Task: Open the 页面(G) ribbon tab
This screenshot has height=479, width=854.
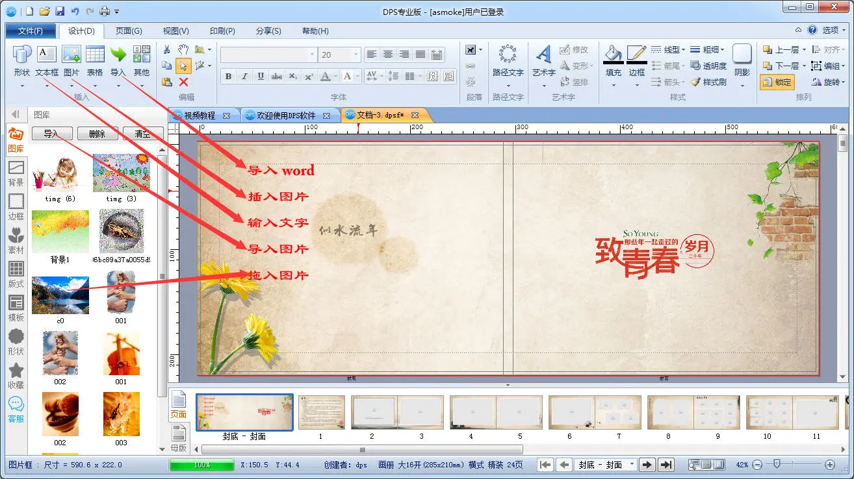Action: pyautogui.click(x=129, y=31)
